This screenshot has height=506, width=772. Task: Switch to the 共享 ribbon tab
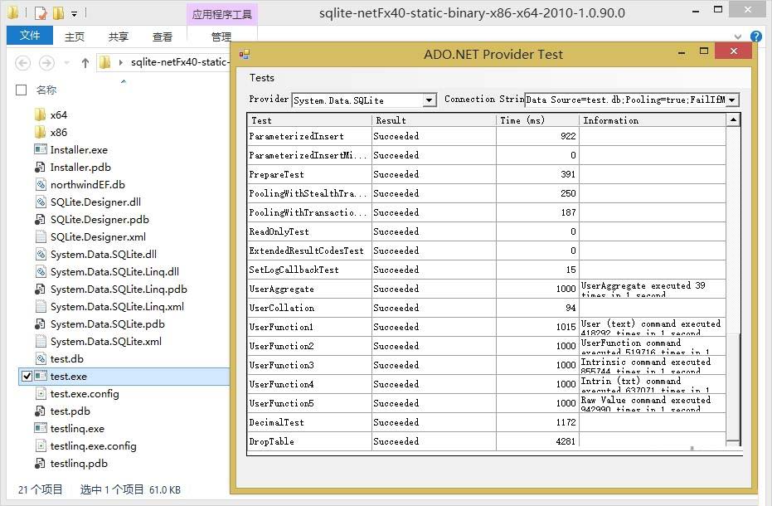click(118, 36)
